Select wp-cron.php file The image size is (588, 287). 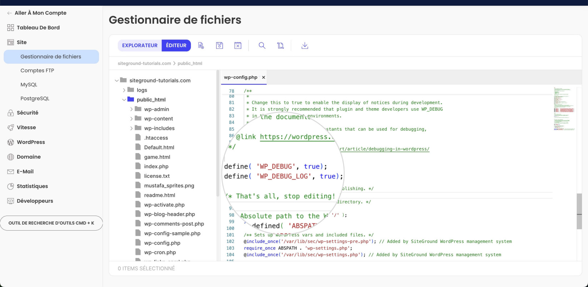tap(160, 252)
